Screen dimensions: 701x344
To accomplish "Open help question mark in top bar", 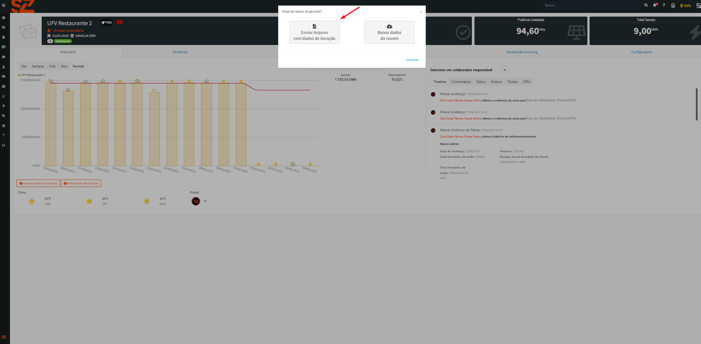I will tap(664, 5).
